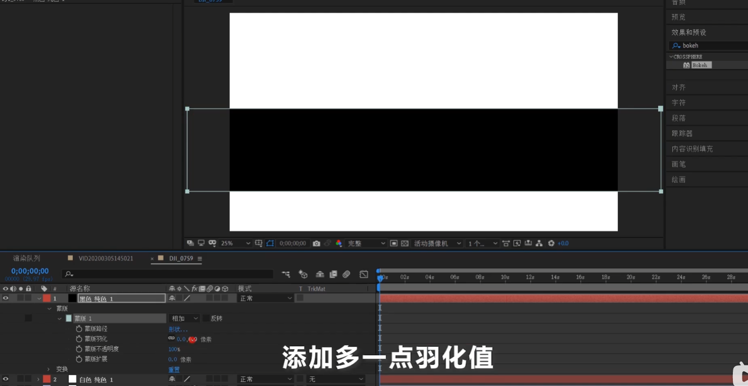Open the 字符 panel

678,102
